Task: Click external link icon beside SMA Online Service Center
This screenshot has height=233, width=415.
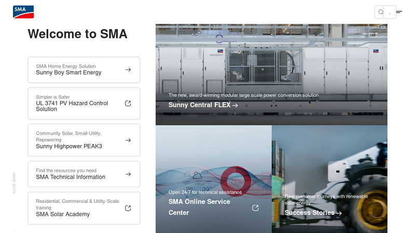Action: pos(255,208)
